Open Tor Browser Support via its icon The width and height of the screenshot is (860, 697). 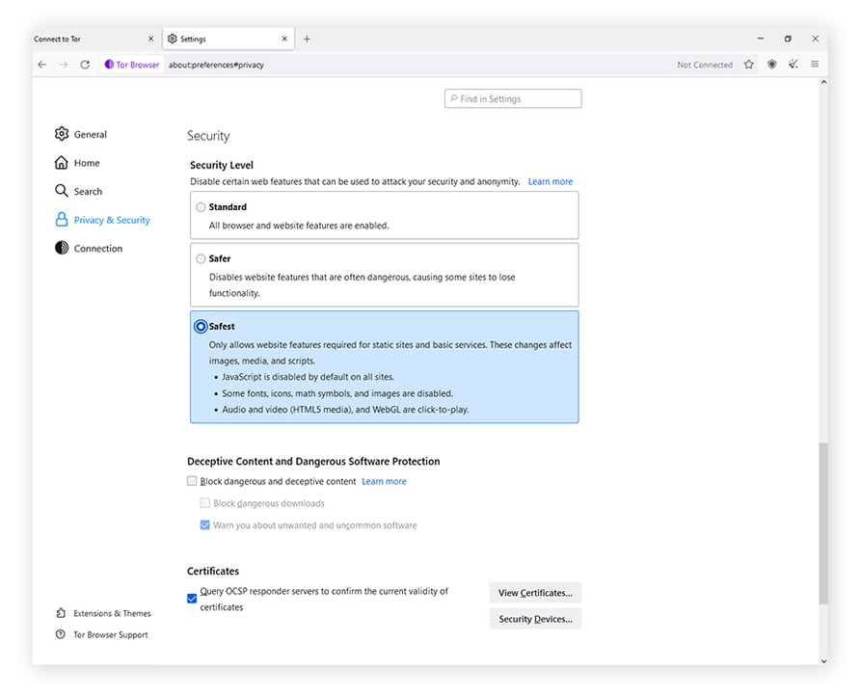click(61, 635)
